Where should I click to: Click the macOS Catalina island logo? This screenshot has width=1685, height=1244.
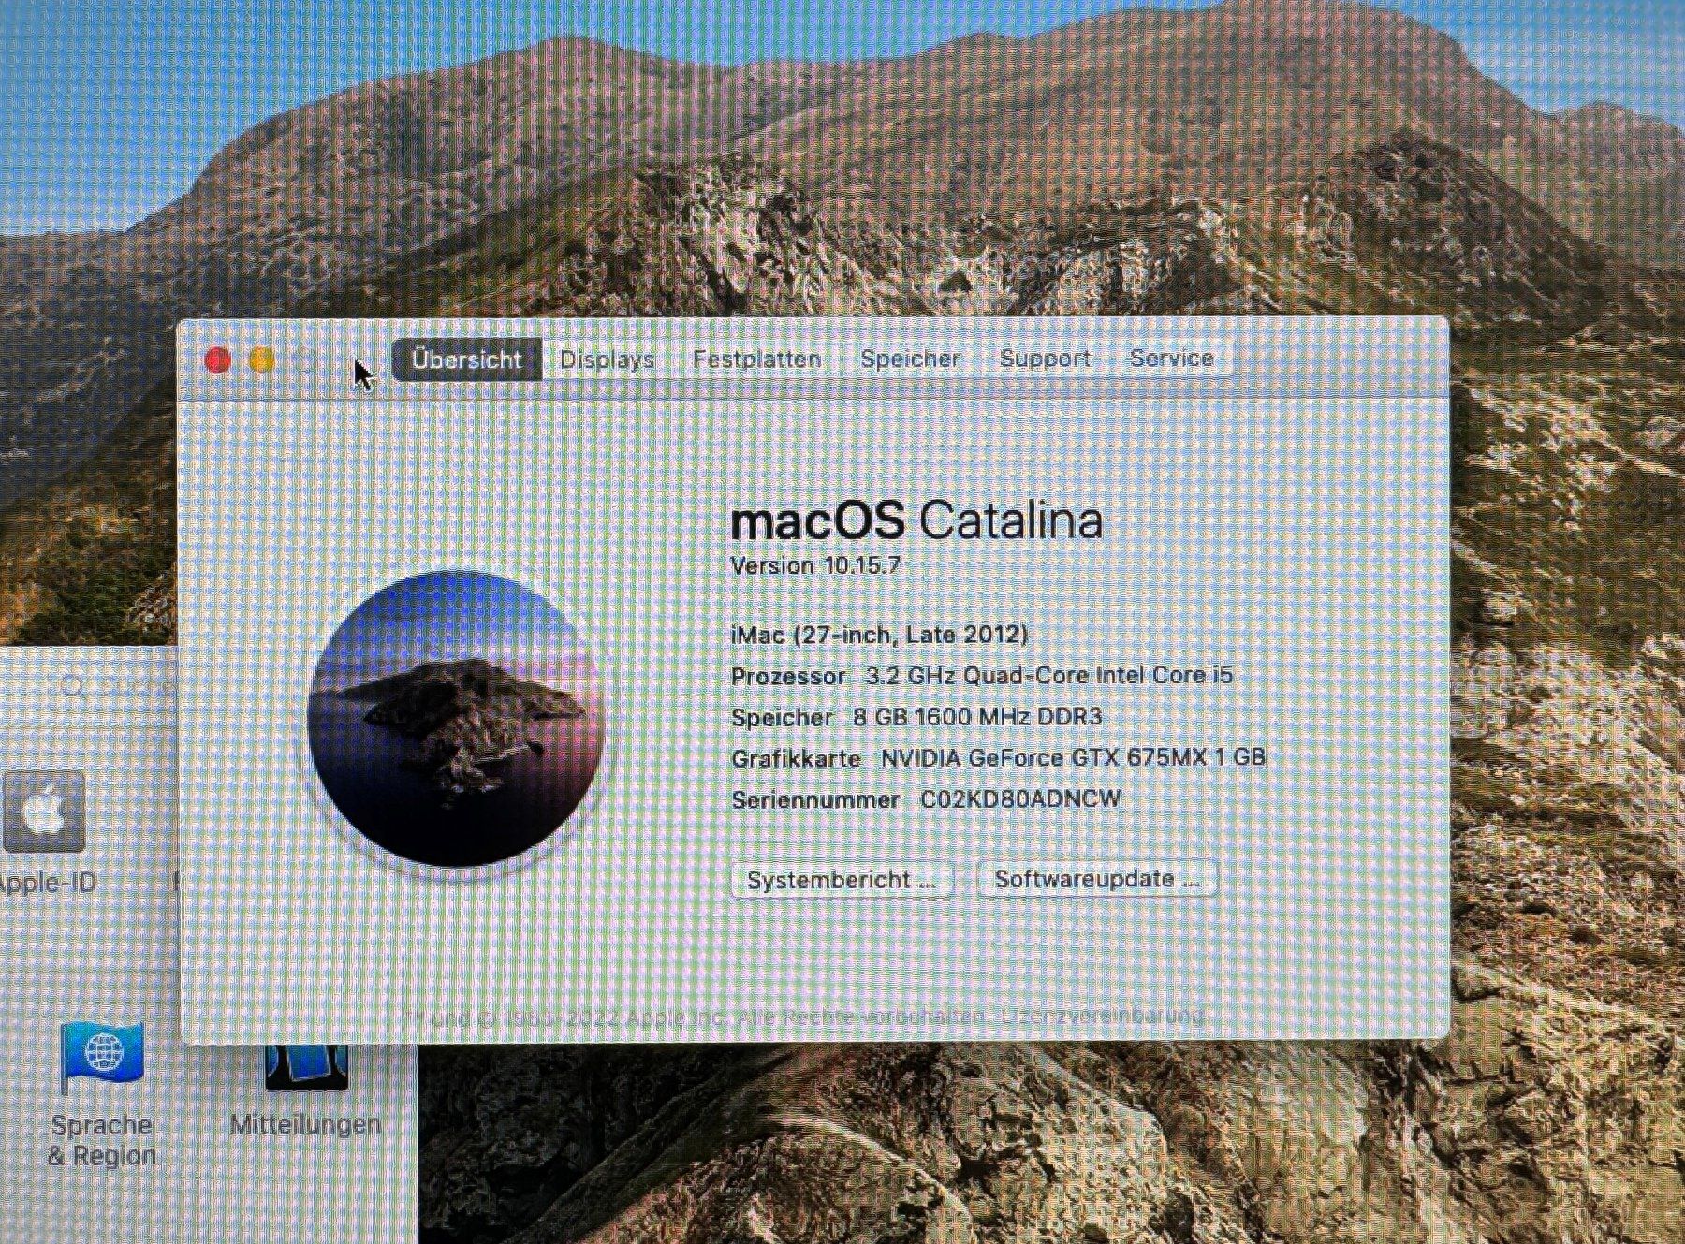(455, 718)
